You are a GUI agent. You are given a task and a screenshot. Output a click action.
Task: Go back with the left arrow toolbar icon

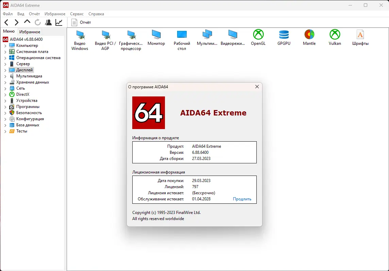(6, 22)
